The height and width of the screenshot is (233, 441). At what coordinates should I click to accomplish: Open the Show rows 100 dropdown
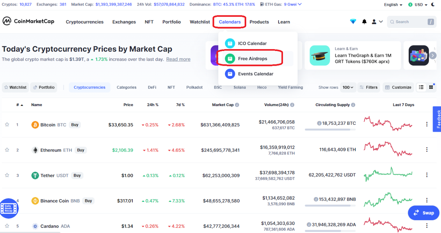348,87
